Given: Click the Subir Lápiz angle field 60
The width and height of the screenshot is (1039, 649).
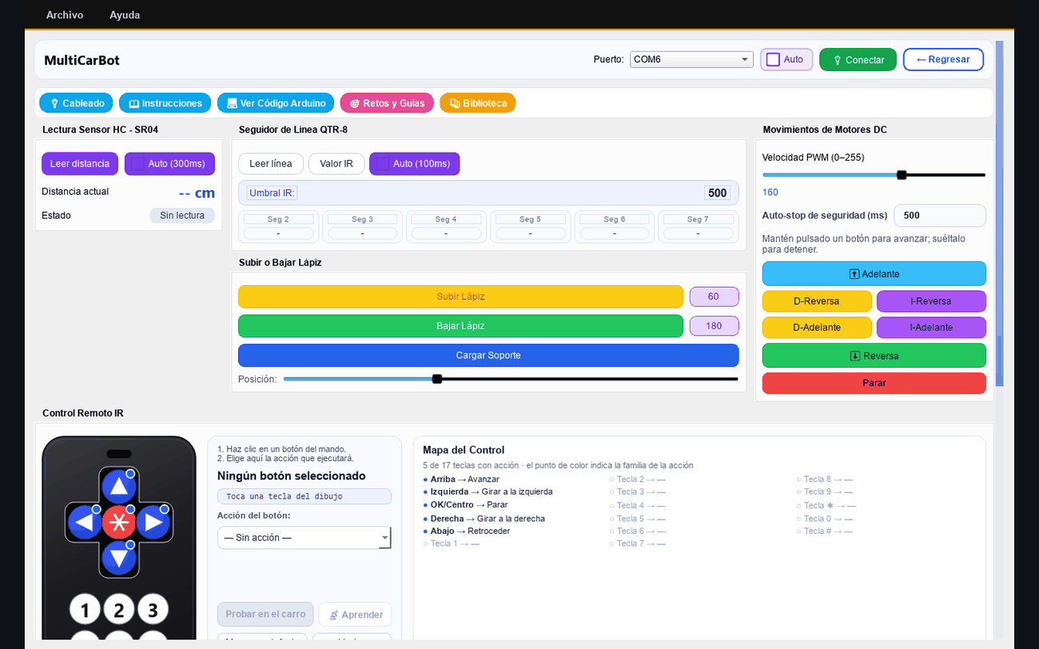Looking at the screenshot, I should [715, 297].
